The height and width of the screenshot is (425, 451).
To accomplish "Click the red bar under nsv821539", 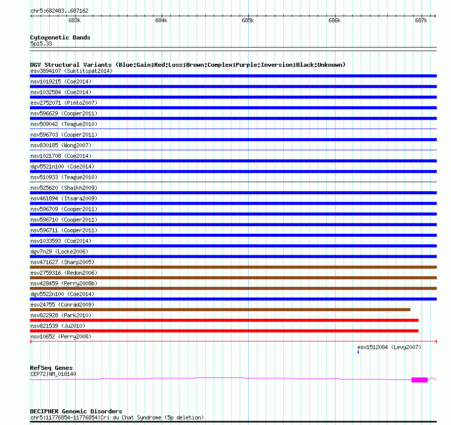I will click(224, 331).
